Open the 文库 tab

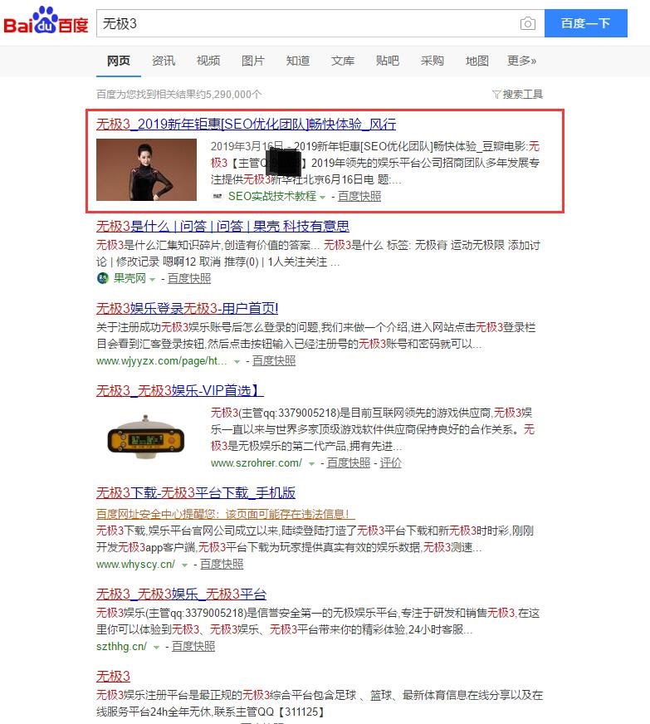point(343,61)
